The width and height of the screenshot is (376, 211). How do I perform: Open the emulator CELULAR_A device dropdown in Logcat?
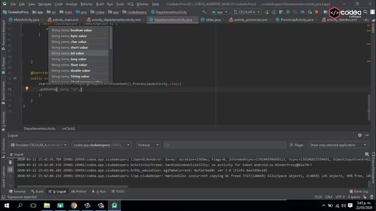[39, 145]
